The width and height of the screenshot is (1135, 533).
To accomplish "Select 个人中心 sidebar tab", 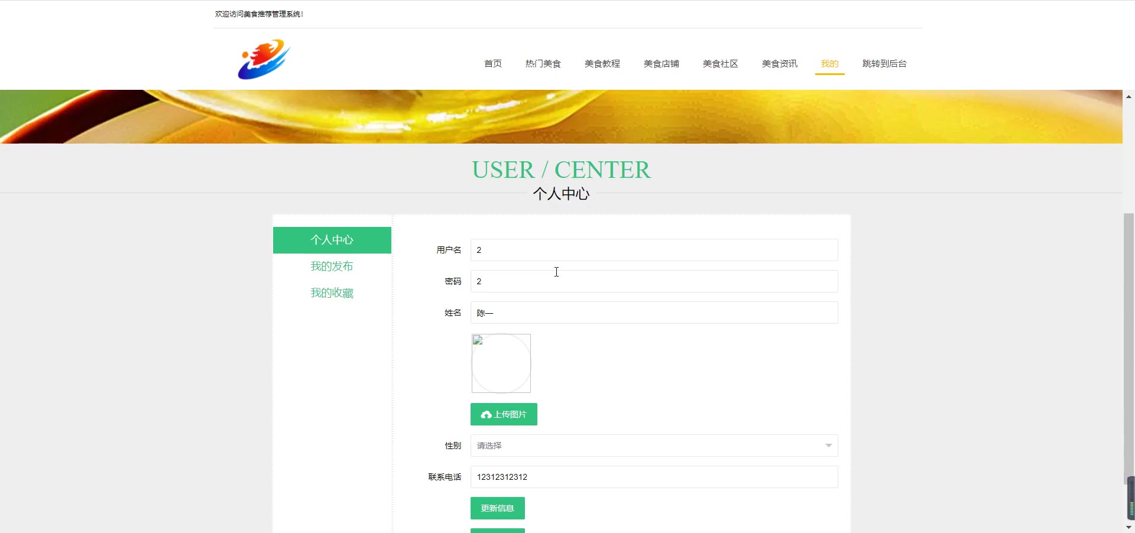I will 332,240.
